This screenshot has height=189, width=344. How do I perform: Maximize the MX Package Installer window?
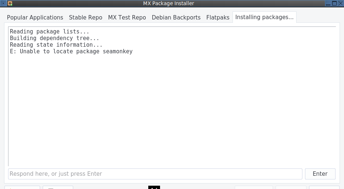click(x=334, y=3)
